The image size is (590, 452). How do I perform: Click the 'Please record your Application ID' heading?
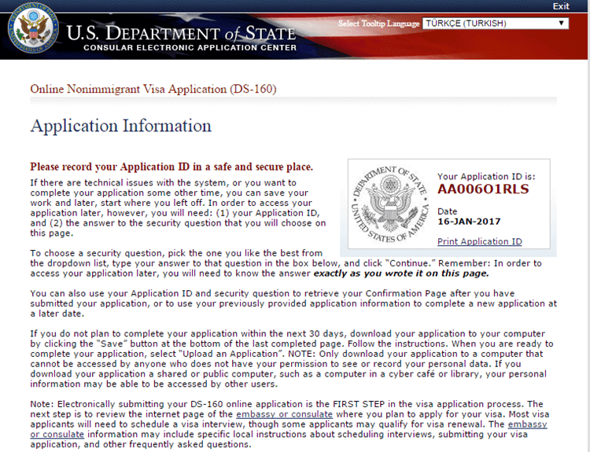[x=171, y=167]
